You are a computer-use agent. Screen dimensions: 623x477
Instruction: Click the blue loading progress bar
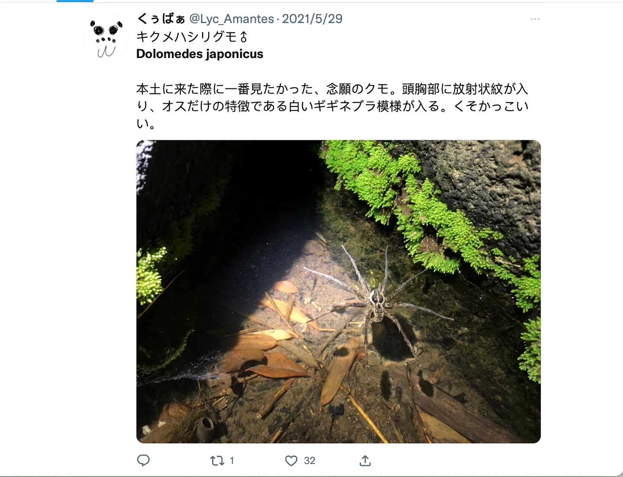tap(75, 1)
